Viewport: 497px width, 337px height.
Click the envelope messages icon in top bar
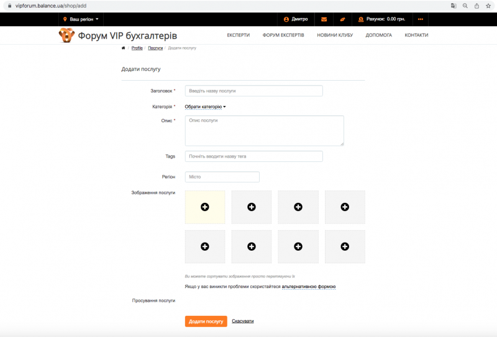click(324, 19)
